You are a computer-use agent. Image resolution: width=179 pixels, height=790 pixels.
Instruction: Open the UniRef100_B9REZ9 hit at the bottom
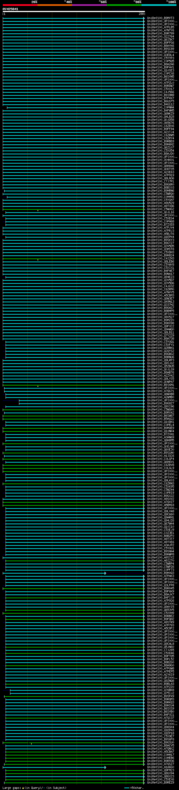160,783
